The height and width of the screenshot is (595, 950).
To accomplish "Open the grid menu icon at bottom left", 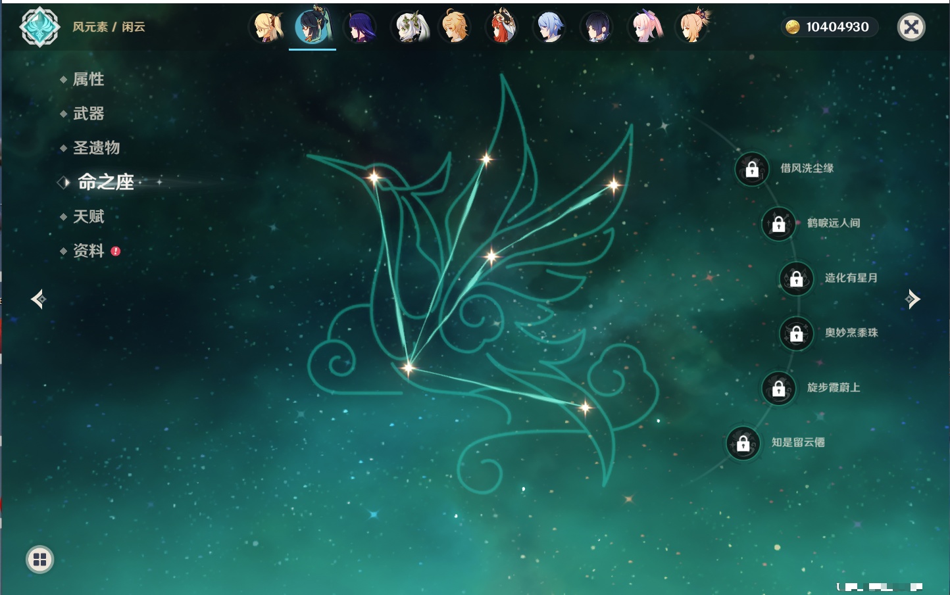I will [x=39, y=559].
